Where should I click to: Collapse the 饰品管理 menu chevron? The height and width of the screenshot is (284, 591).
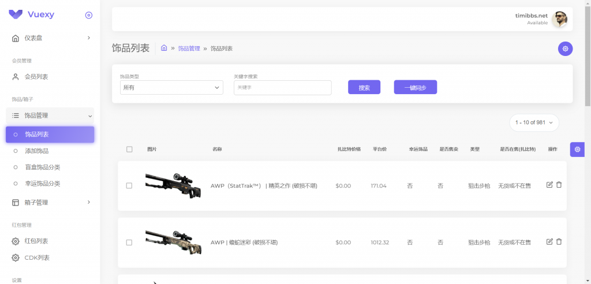pyautogui.click(x=90, y=116)
